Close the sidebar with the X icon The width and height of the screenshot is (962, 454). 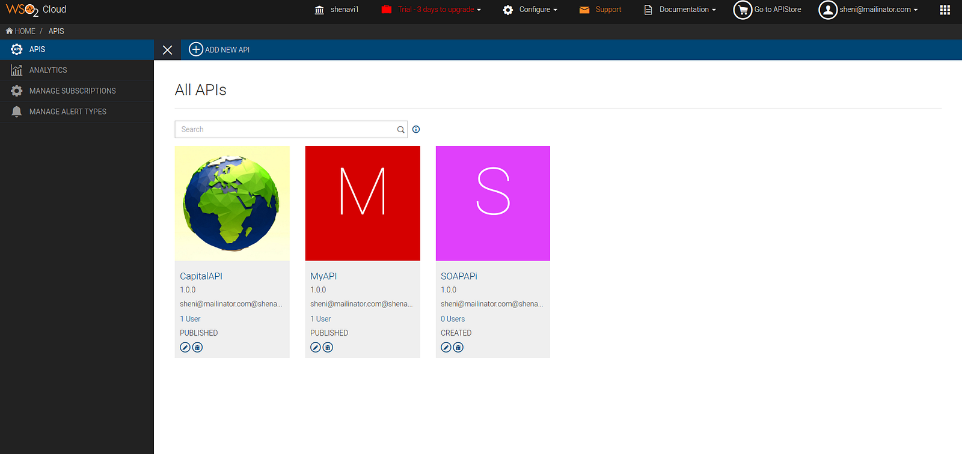pyautogui.click(x=168, y=50)
